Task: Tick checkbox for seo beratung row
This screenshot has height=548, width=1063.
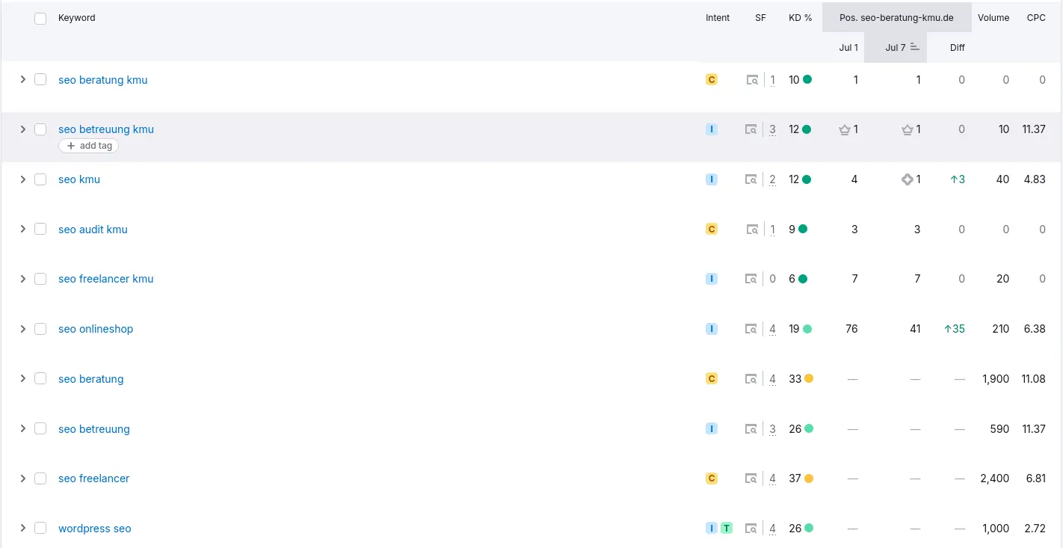Action: tap(40, 378)
